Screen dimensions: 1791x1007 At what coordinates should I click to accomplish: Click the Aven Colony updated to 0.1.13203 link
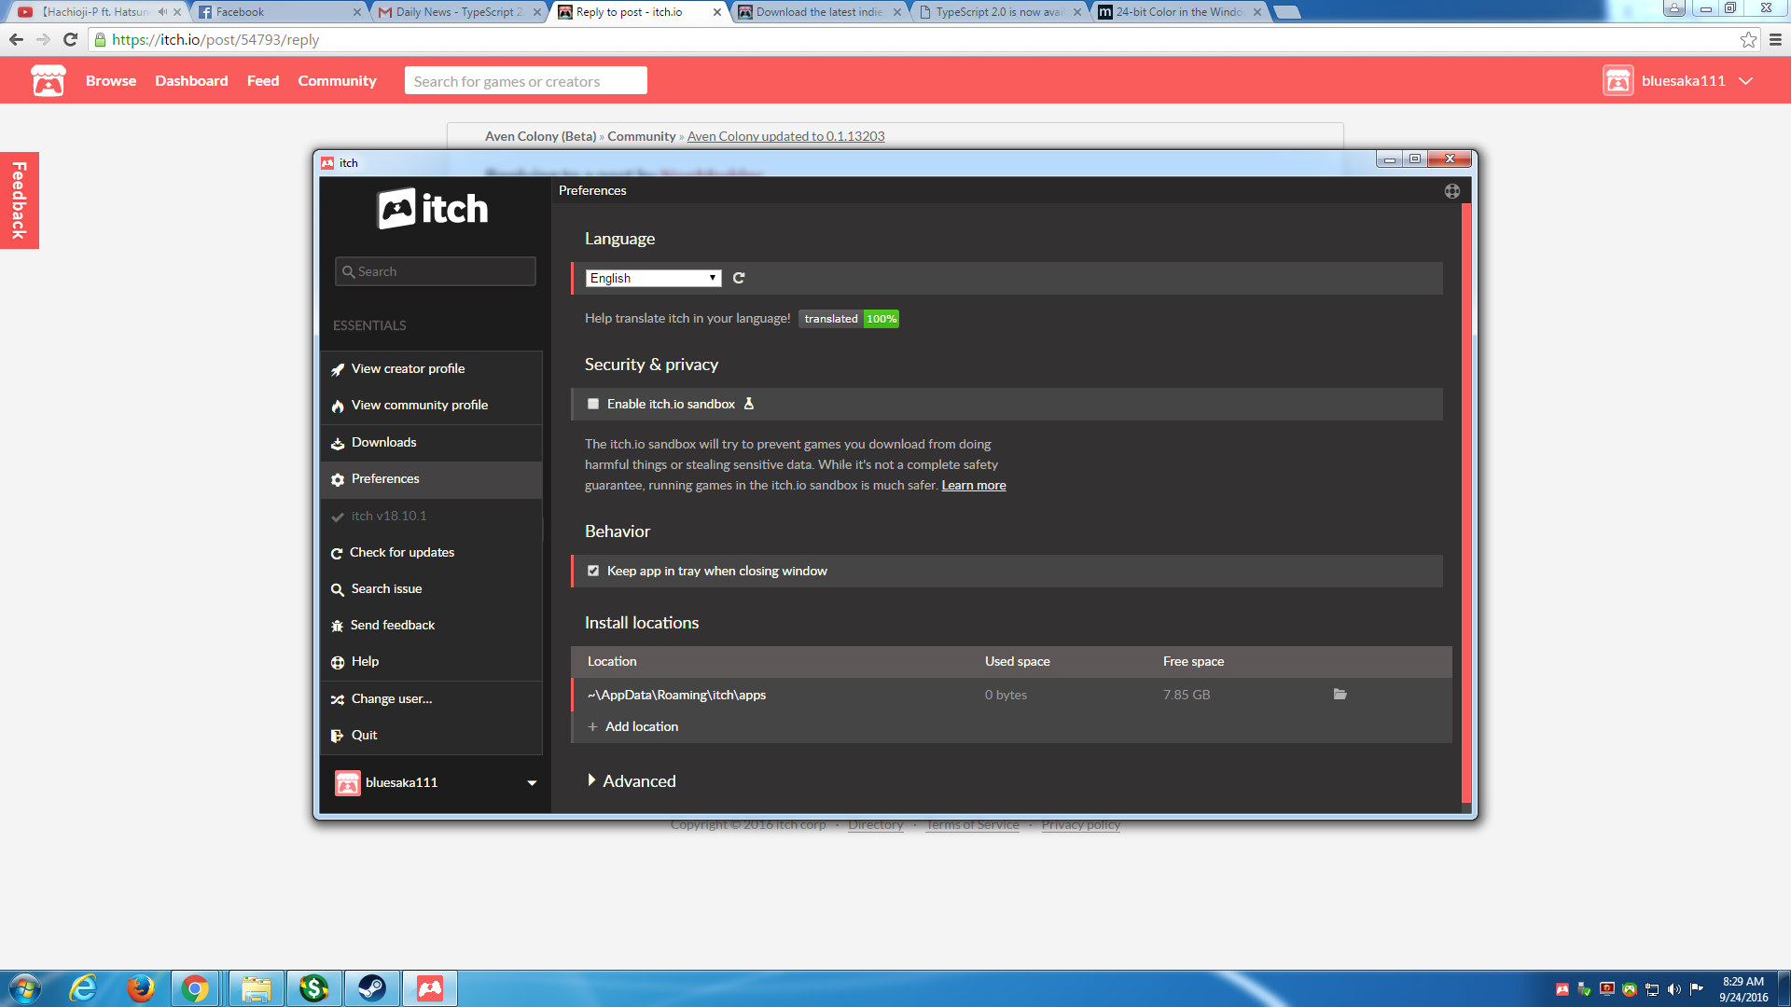coord(785,136)
